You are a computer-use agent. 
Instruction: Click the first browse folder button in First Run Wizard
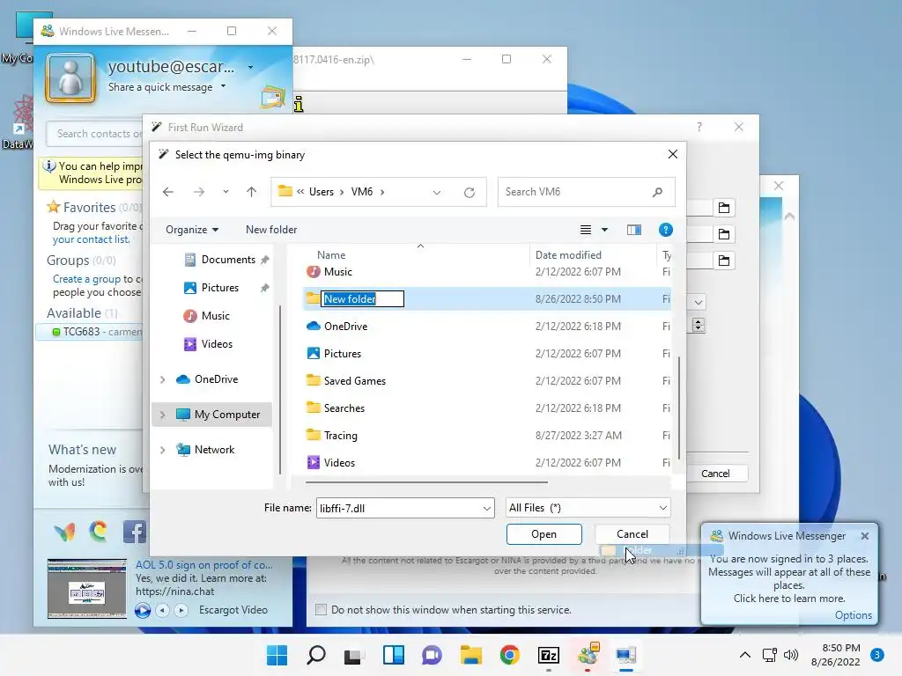(x=724, y=208)
